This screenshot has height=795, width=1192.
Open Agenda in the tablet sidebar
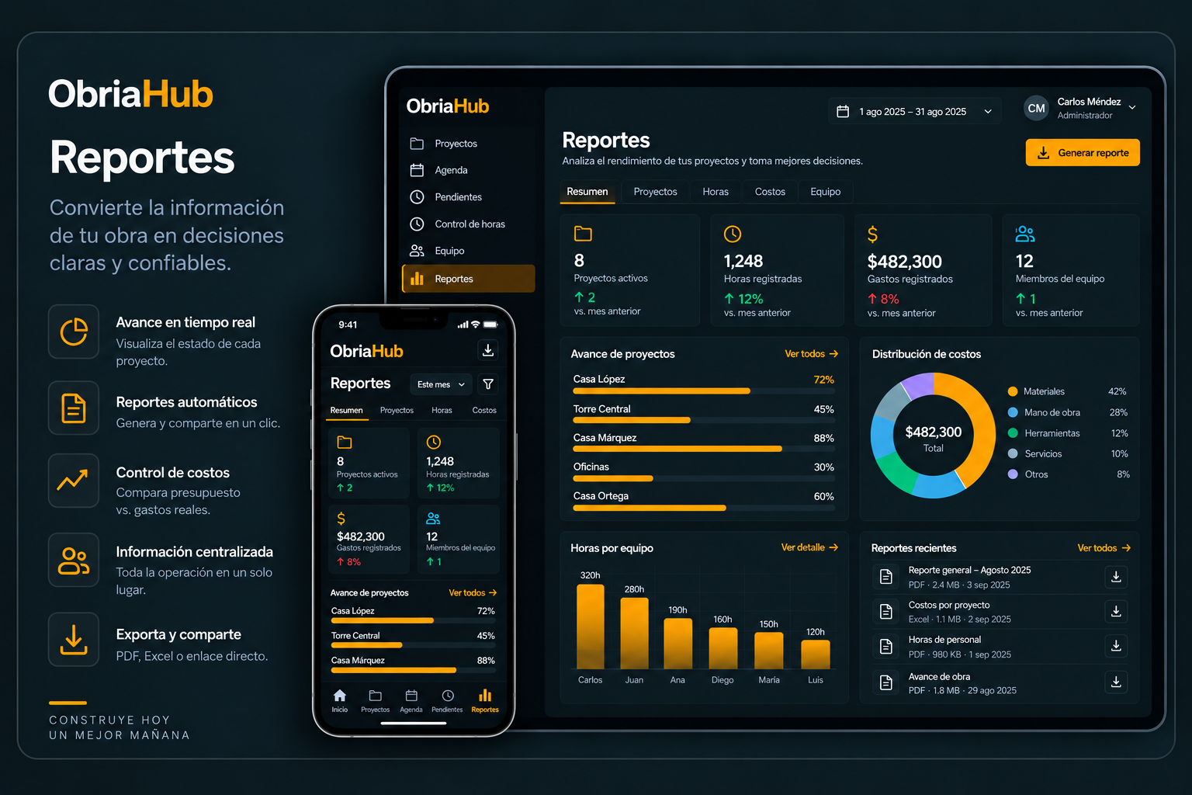pos(468,170)
